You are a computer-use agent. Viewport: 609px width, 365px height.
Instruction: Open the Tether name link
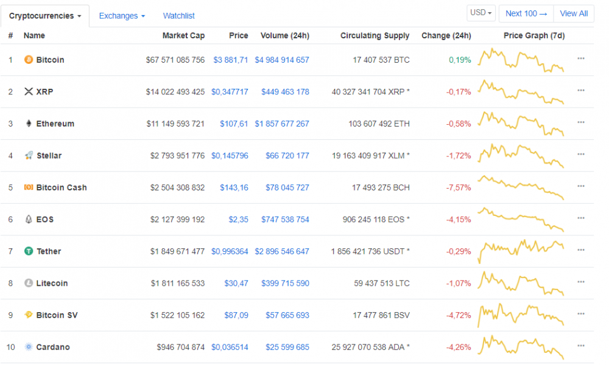pyautogui.click(x=49, y=251)
